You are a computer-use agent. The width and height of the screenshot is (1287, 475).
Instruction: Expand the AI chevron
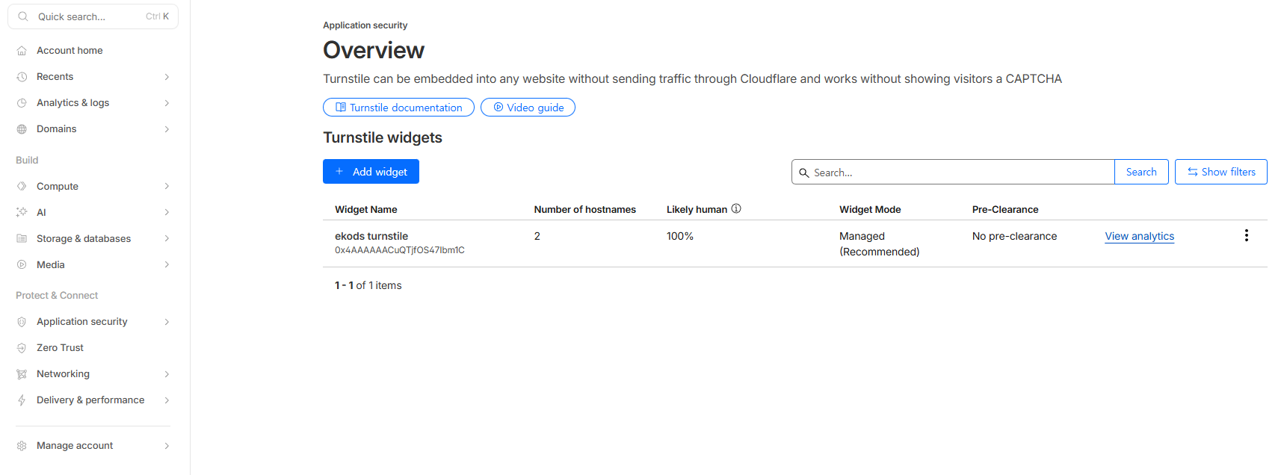point(167,213)
